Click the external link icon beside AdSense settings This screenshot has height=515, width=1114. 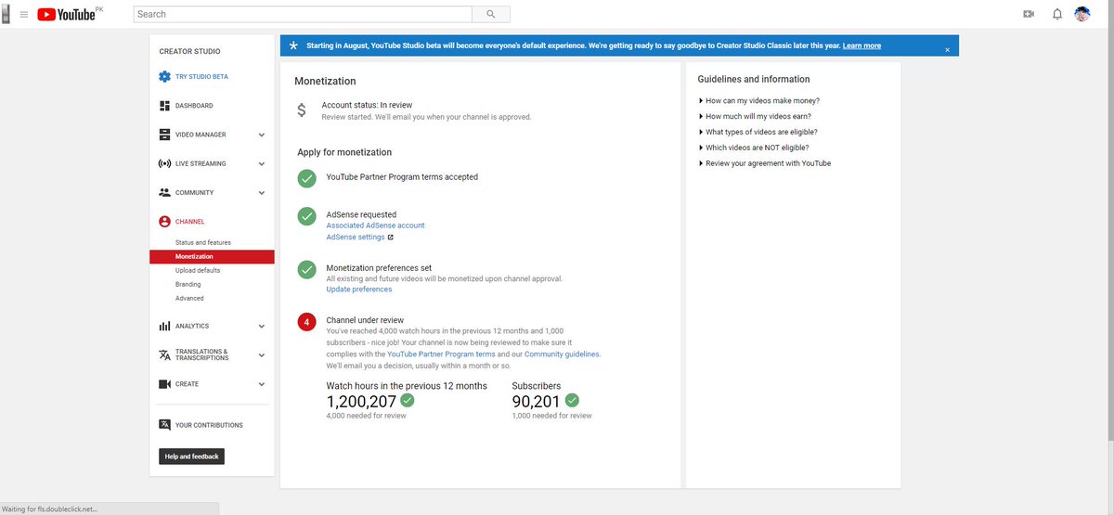390,238
